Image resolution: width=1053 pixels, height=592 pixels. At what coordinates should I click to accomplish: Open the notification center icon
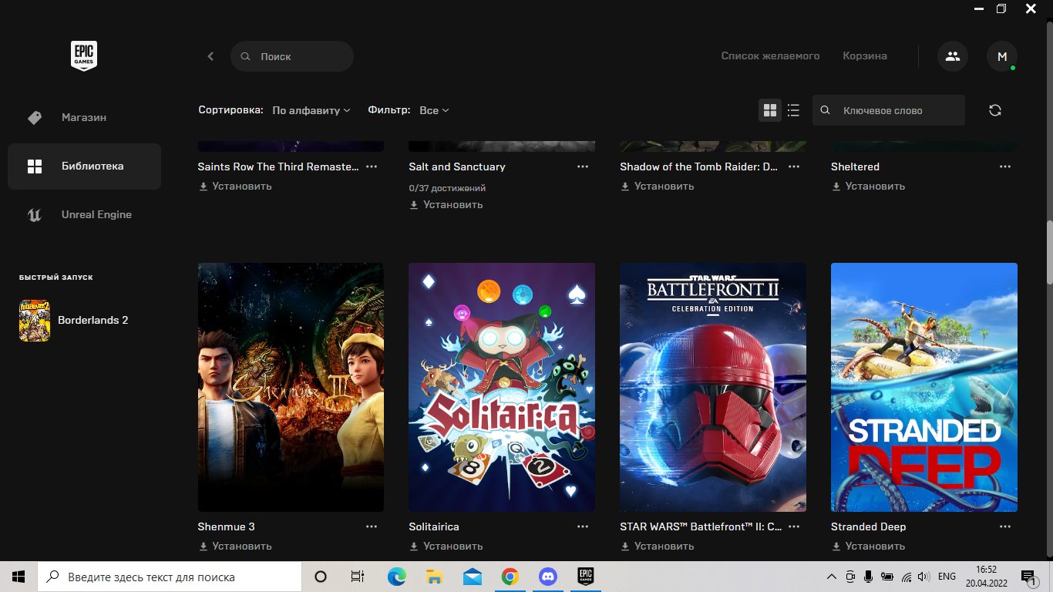[x=1028, y=577]
